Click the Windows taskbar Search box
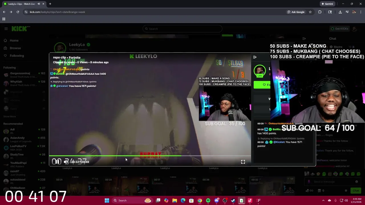Image resolution: width=365 pixels, height=205 pixels. click(132, 200)
